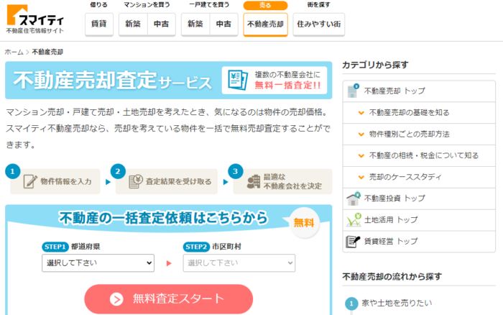This screenshot has width=503, height=315.
Task: Open 不動産売却 トップ category link
Action: pyautogui.click(x=419, y=91)
